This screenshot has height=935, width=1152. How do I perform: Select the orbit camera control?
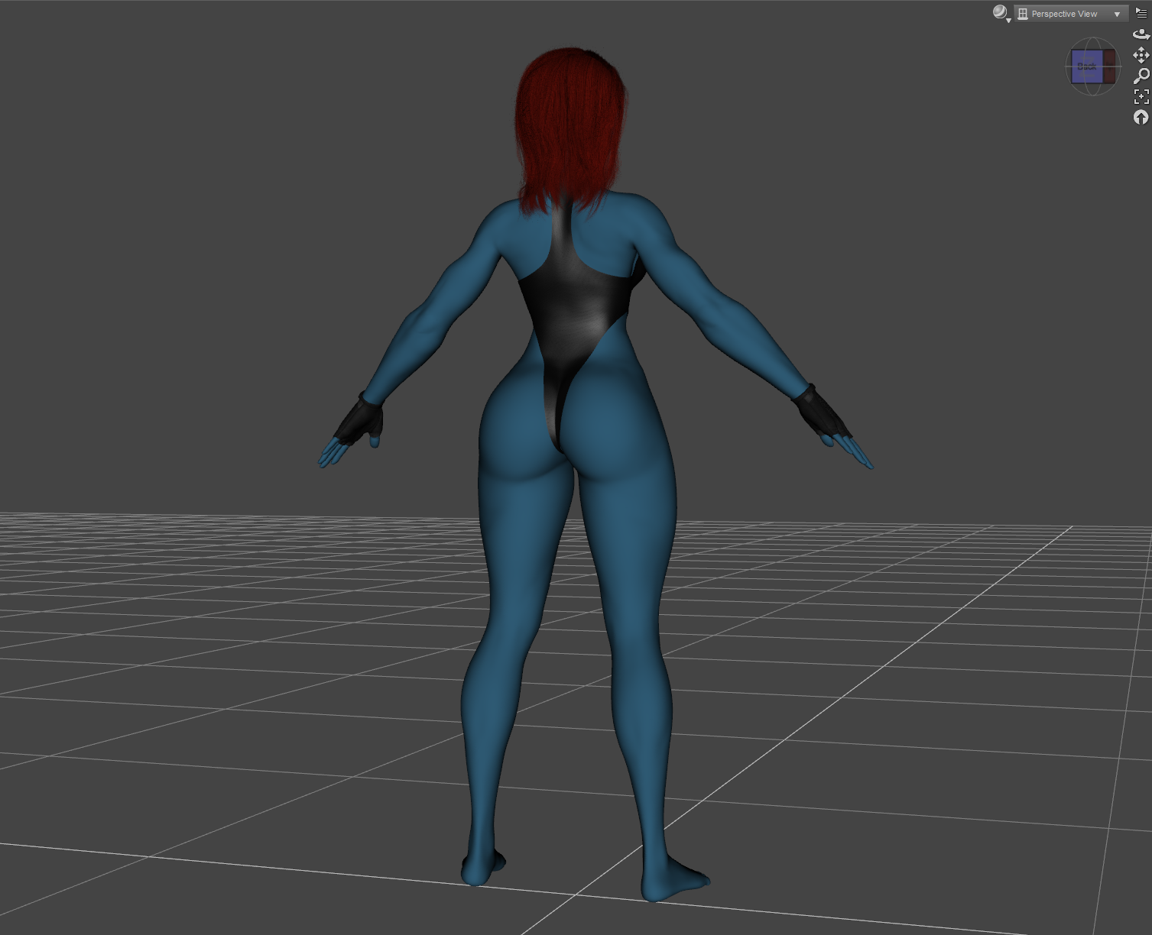1141,34
